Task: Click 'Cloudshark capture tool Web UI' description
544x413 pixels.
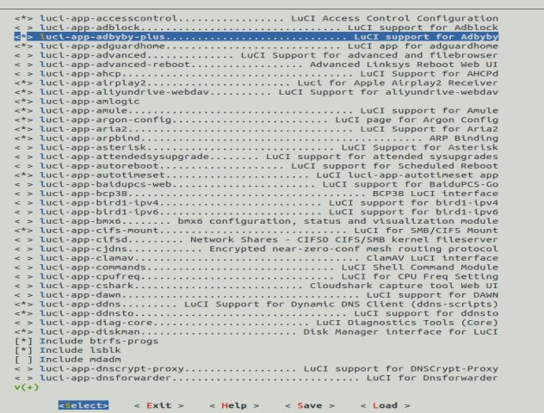Action: (405, 286)
